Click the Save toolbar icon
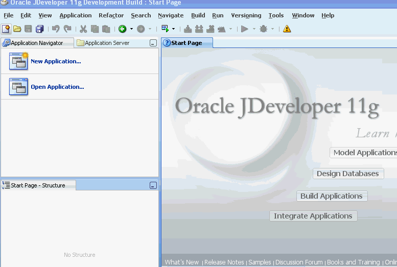 pyautogui.click(x=28, y=29)
